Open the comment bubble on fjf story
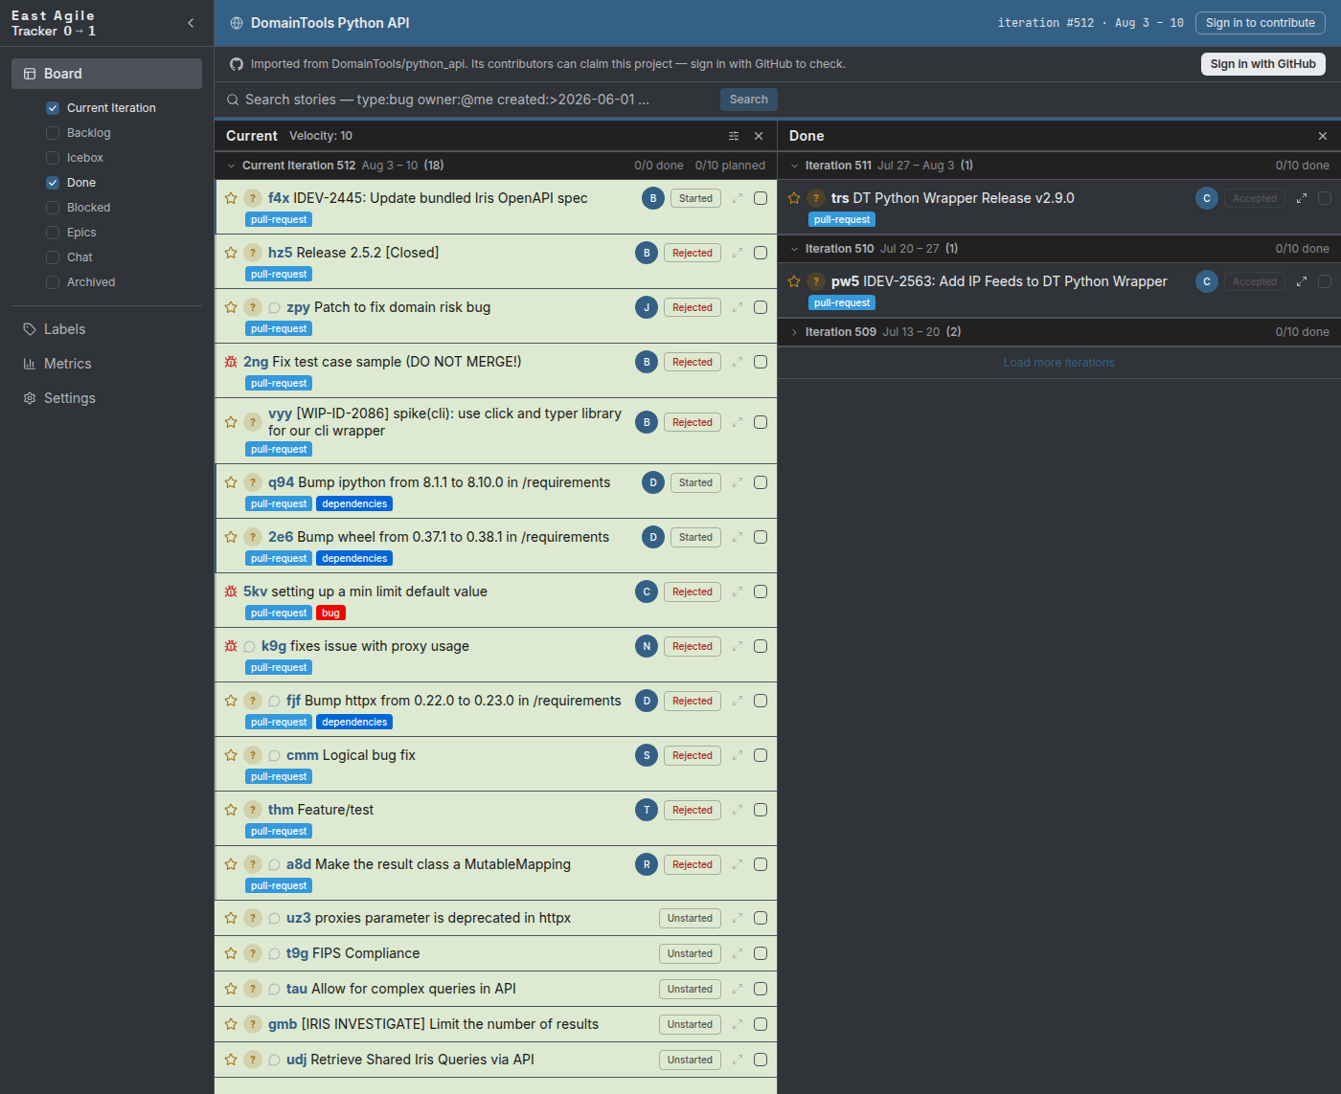The height and width of the screenshot is (1094, 1341). (274, 702)
